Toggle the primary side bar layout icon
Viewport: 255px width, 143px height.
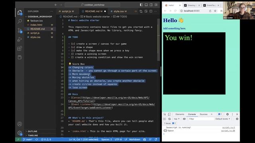tap(141, 5)
